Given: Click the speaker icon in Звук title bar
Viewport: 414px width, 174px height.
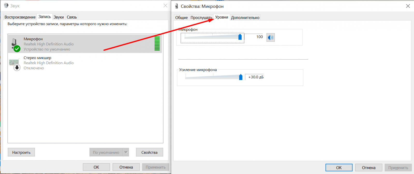Looking at the screenshot, I should click(x=6, y=5).
